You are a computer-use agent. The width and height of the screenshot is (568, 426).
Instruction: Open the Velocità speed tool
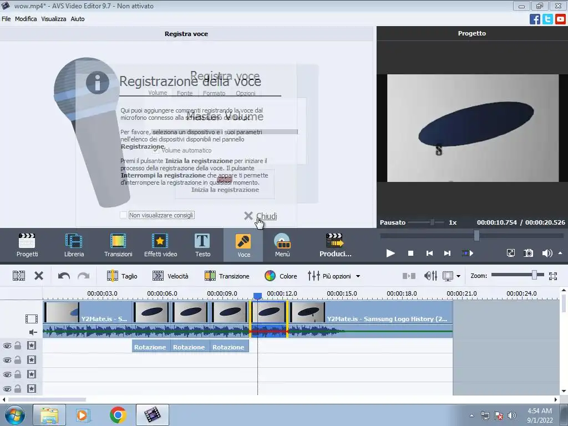[x=170, y=276]
